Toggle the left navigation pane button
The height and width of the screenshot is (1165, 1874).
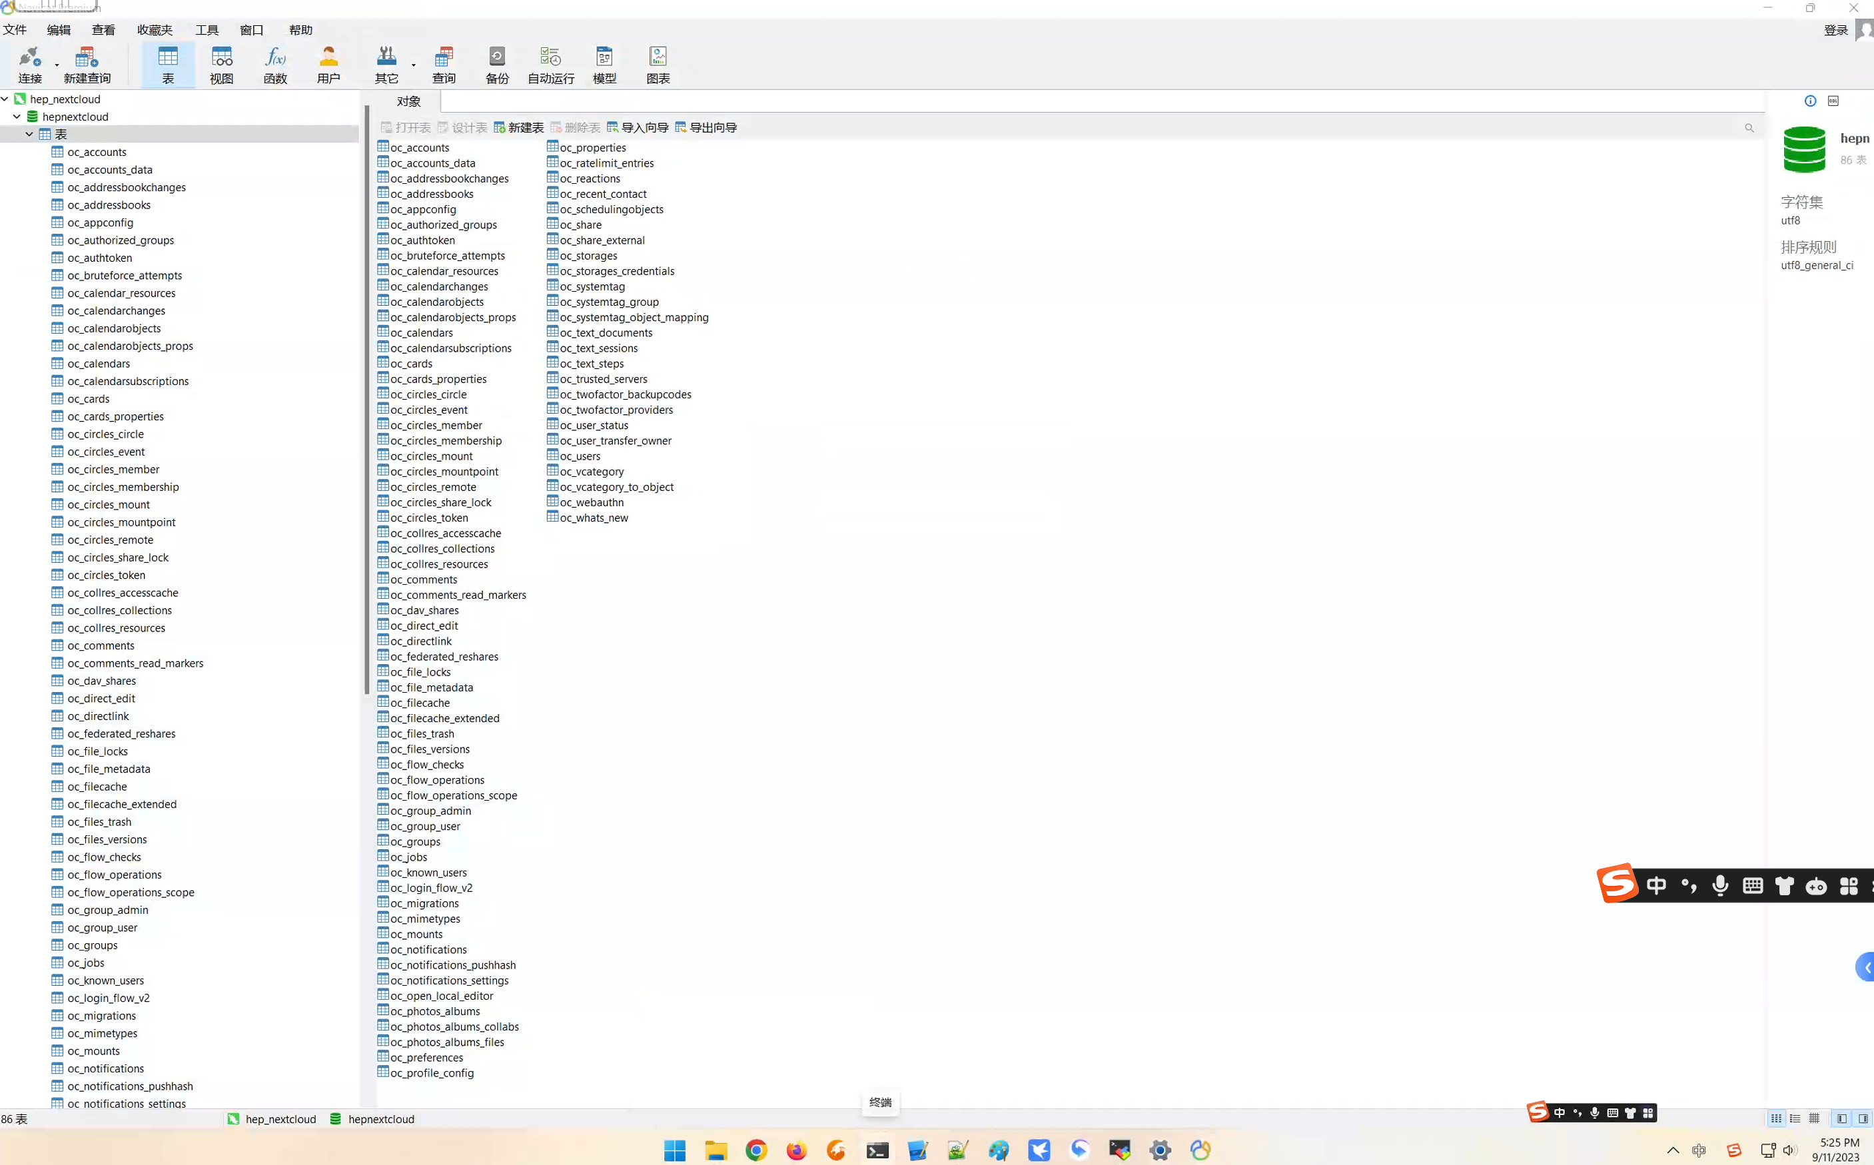pyautogui.click(x=1841, y=1119)
